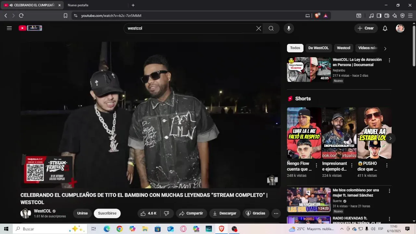Viewport: 416px width, 234px height.
Task: Open Me hice colombiano video thumbnail
Action: point(309,200)
